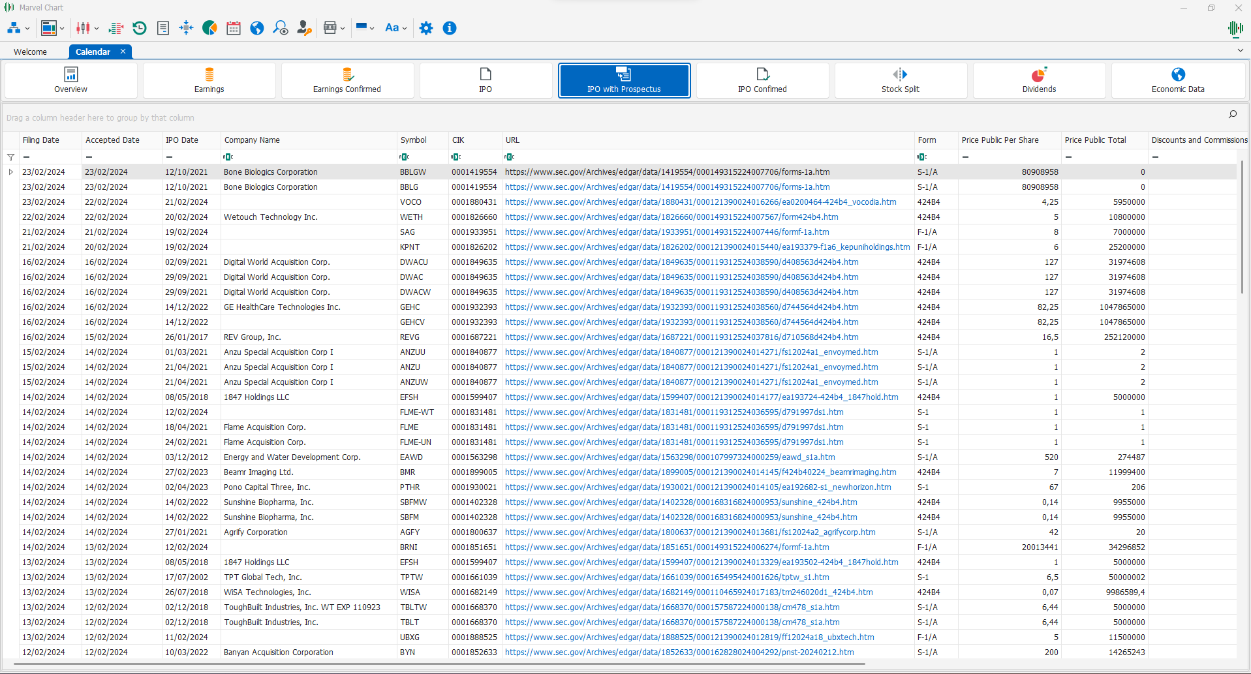Image resolution: width=1251 pixels, height=674 pixels.
Task: Expand dropdown arrow next to layout icon
Action: (62, 29)
